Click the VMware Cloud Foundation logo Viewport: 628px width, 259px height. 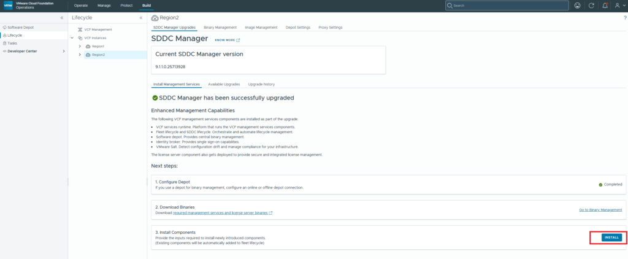[8, 6]
